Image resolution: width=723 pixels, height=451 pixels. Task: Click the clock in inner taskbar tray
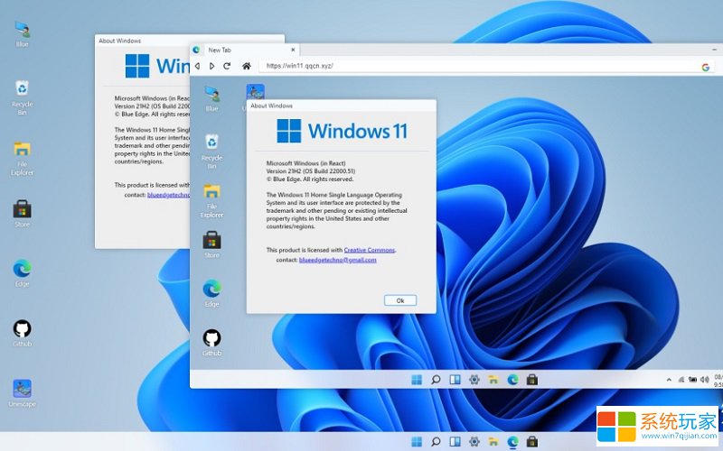tap(718, 380)
